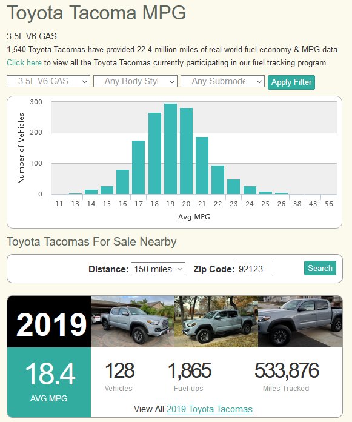Click the 'Distance:' label
Viewport: 352px width, 422px height.
(108, 269)
